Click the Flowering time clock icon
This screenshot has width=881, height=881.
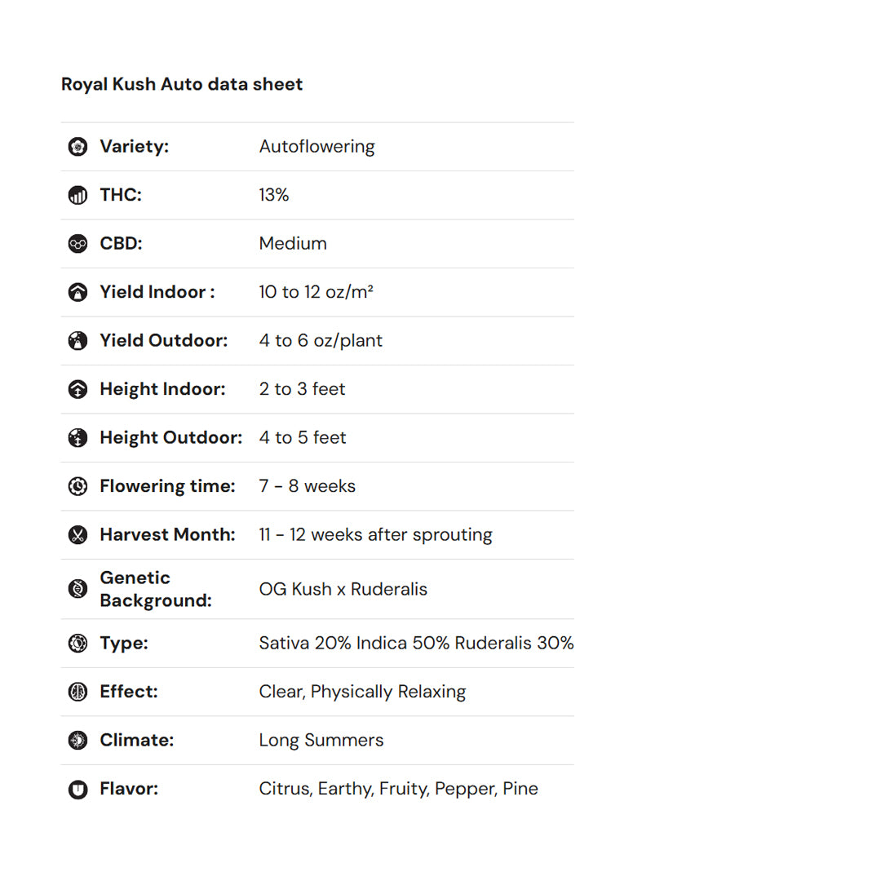click(x=77, y=486)
